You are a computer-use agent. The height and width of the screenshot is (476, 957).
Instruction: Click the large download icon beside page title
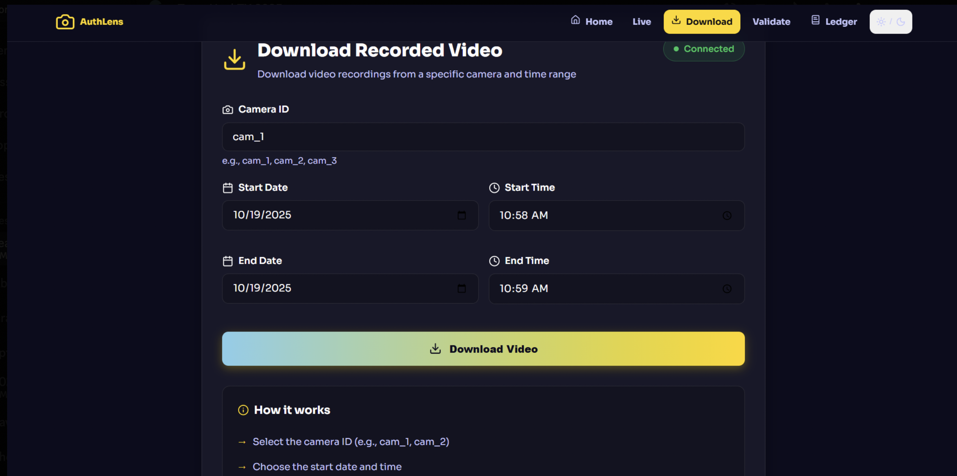click(x=235, y=60)
